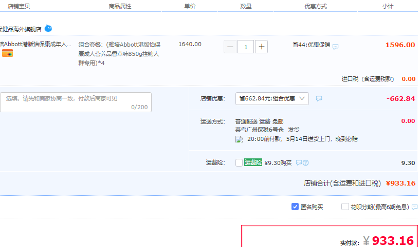The height and width of the screenshot is (247, 420).
Task: Click the green 运费险 badge
Action: 253,162
